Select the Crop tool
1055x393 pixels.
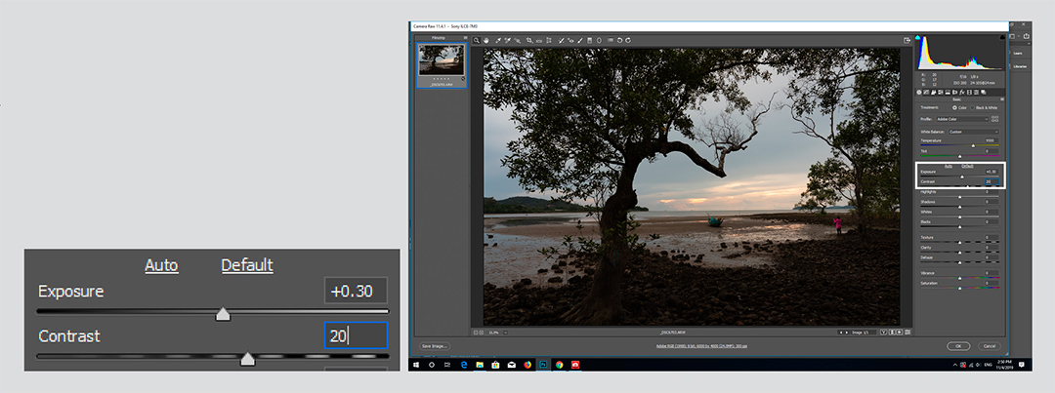tap(528, 40)
